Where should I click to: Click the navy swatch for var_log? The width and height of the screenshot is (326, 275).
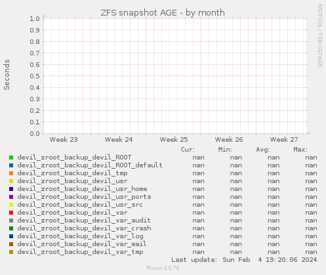pyautogui.click(x=11, y=236)
